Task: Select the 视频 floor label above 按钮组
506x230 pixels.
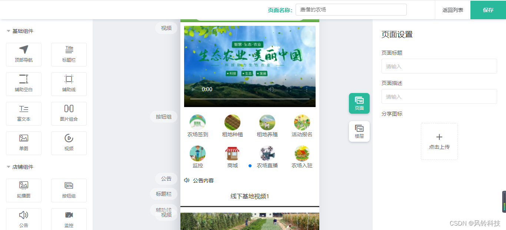Action: click(x=166, y=28)
